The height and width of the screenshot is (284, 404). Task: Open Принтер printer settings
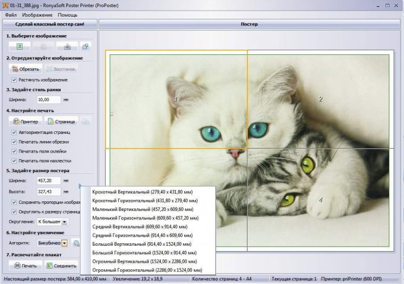[x=26, y=121]
